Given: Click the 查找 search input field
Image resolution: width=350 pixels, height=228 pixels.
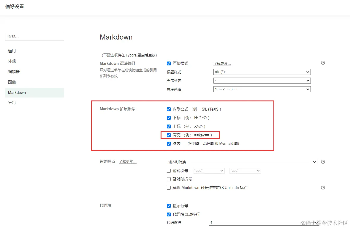Looking at the screenshot, I should pyautogui.click(x=34, y=37).
